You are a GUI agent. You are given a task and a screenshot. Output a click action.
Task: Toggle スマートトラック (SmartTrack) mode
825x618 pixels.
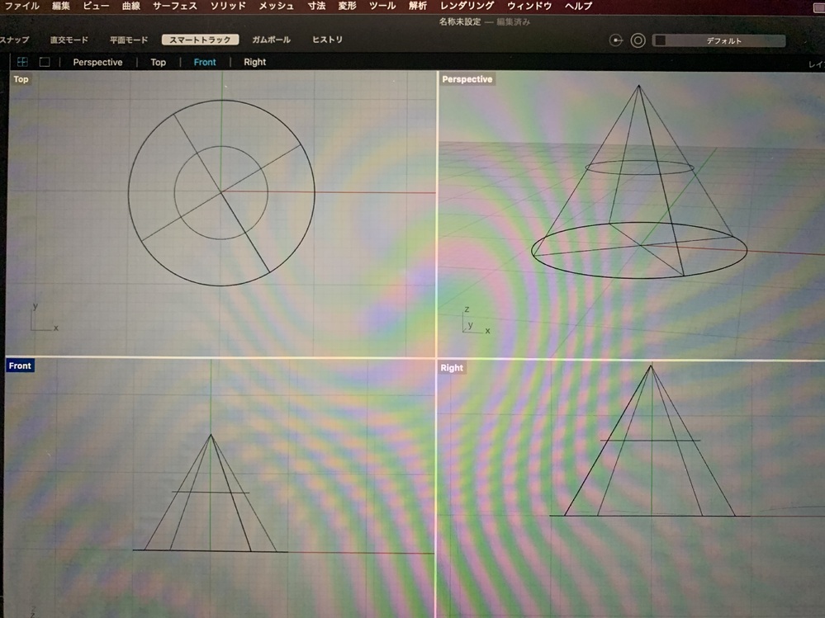click(200, 40)
